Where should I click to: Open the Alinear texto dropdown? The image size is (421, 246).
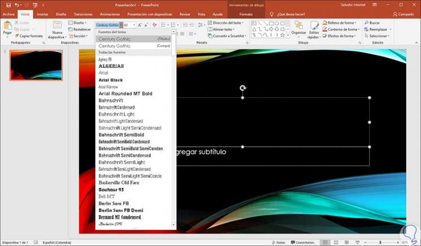tap(221, 29)
